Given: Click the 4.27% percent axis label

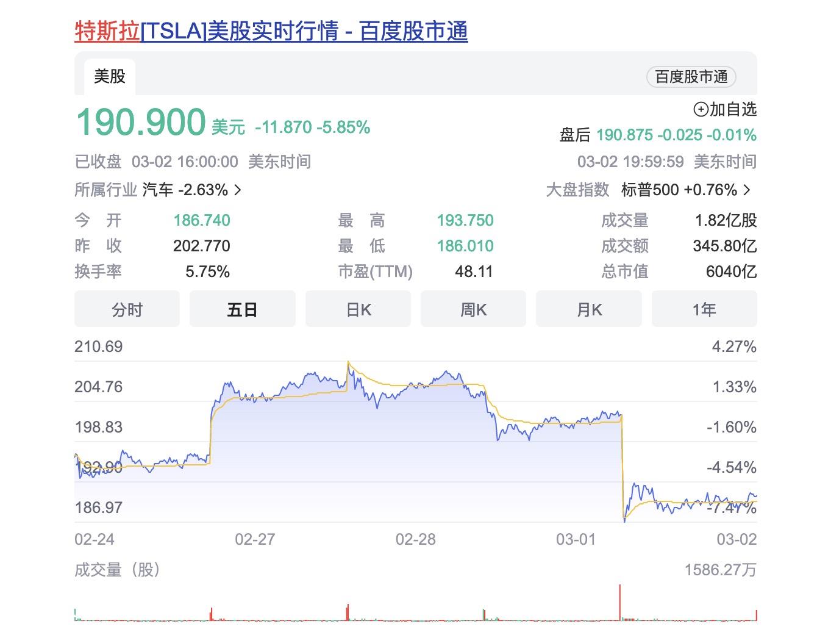Looking at the screenshot, I should pos(735,347).
